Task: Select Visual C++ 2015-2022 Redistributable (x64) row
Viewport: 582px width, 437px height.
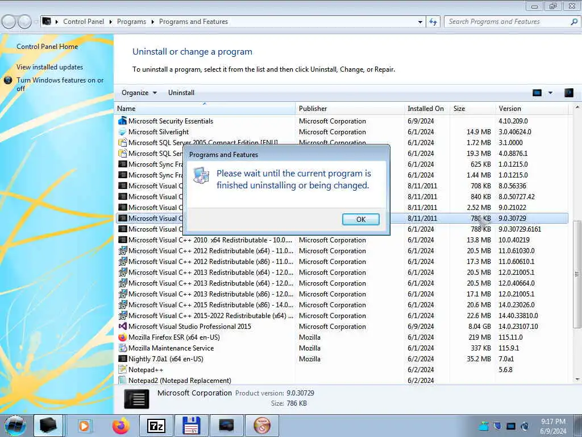Action: [x=342, y=315]
